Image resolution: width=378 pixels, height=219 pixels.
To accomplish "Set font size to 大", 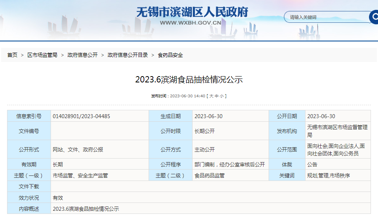I will click(211, 96).
